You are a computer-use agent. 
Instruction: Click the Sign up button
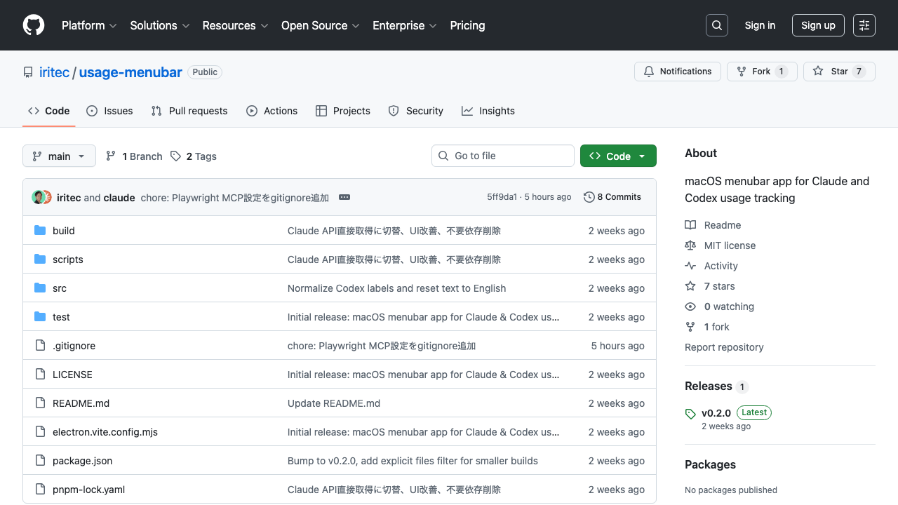[818, 25]
